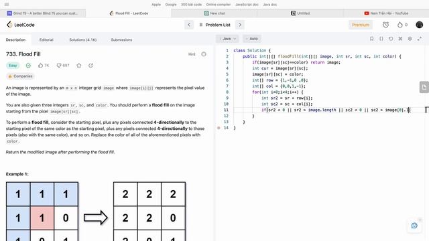This screenshot has height=241, width=429.
Task: Open the Submissions tab
Action: tap(121, 39)
